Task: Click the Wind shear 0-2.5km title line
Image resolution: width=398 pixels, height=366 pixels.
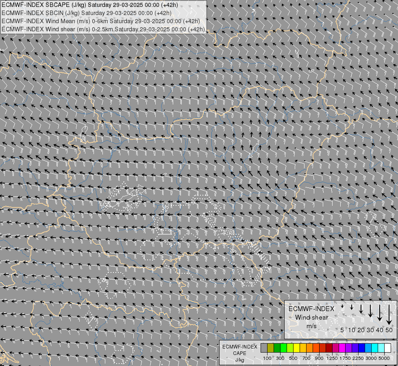Action: (103, 29)
